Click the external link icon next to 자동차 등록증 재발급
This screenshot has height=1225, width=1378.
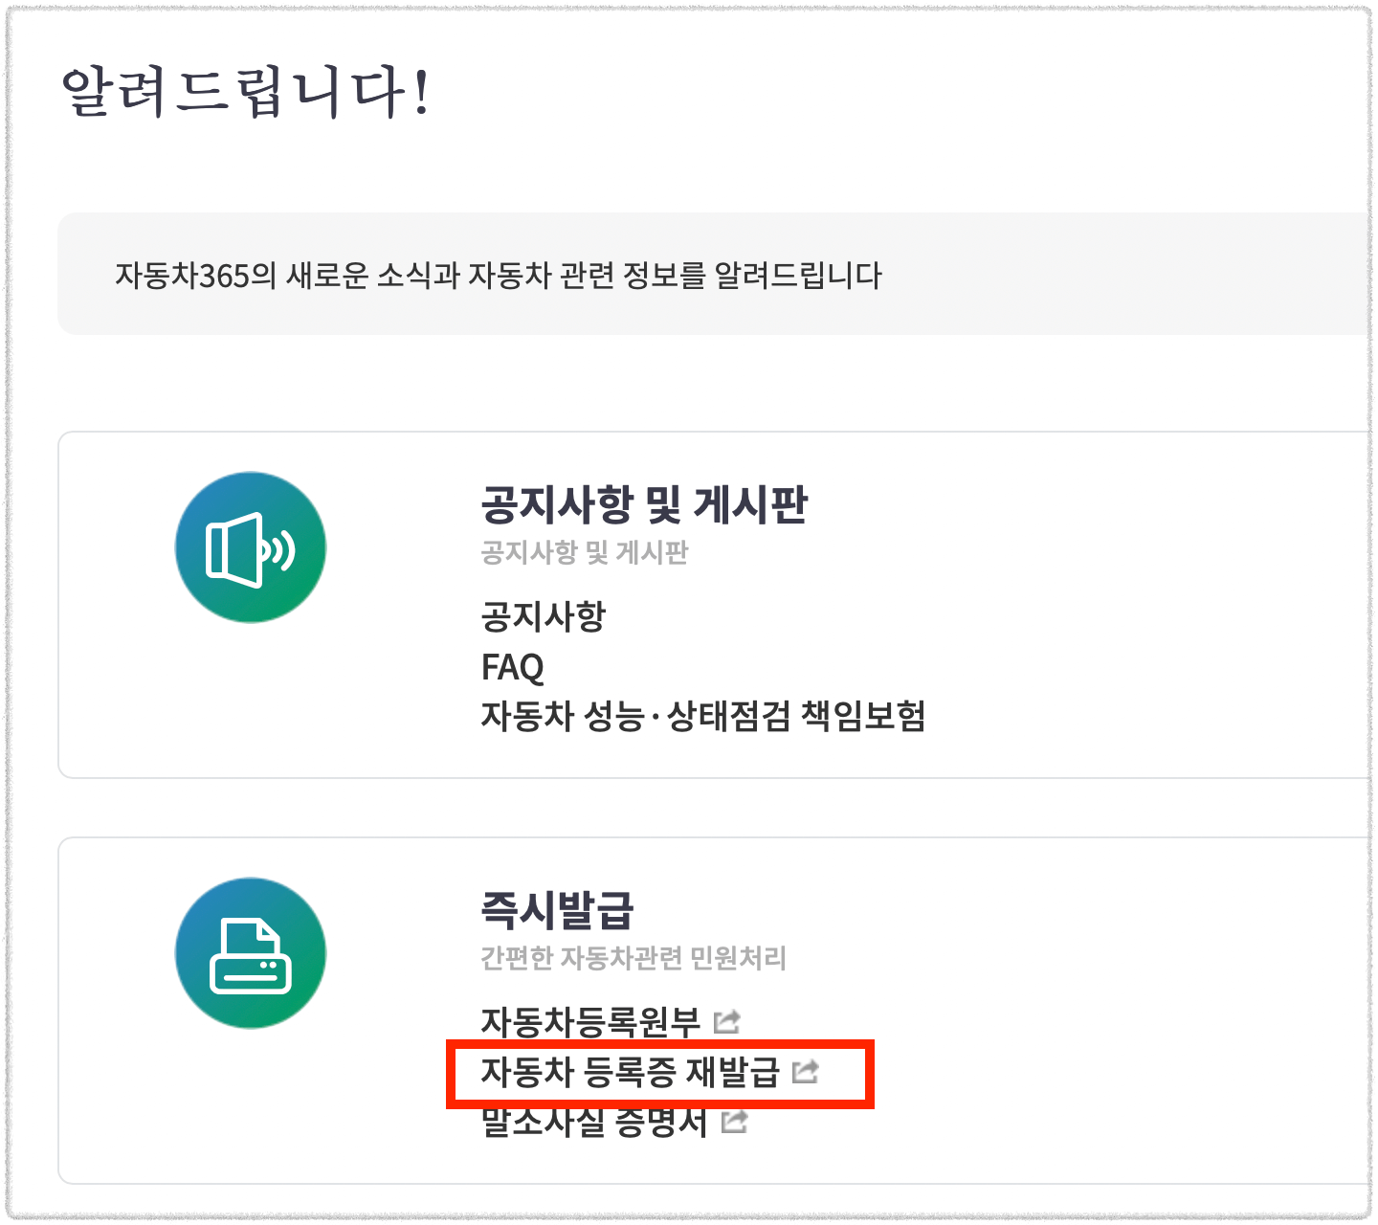click(x=809, y=1072)
